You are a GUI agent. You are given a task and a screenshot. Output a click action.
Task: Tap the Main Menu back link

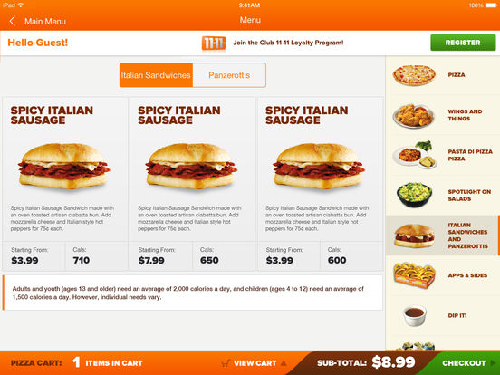pos(45,22)
